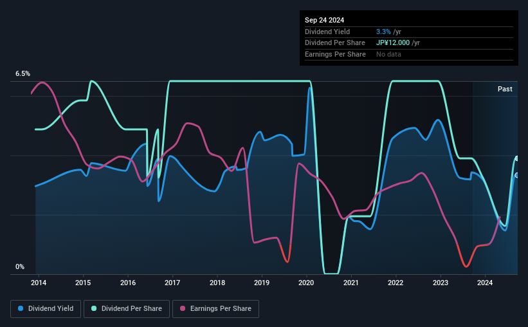This screenshot has height=327, width=528.
Task: Toggle the Dividend Yield legend button
Action: 46,309
